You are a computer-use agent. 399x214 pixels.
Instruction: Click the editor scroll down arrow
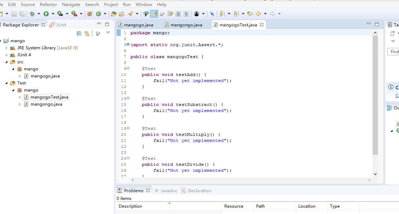pos(375,174)
